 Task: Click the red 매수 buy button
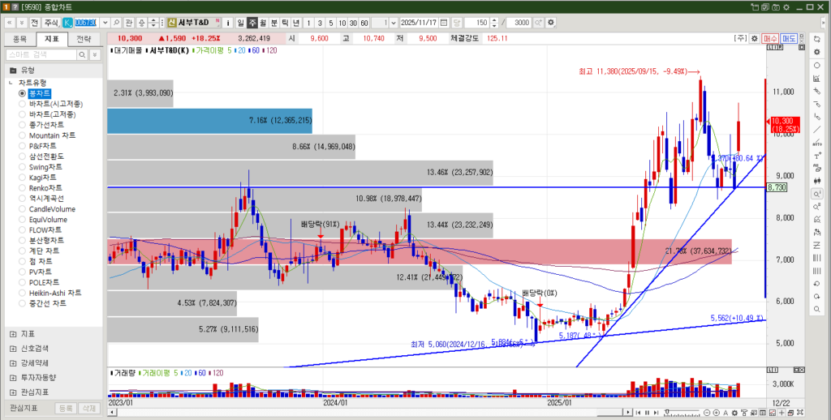[770, 38]
